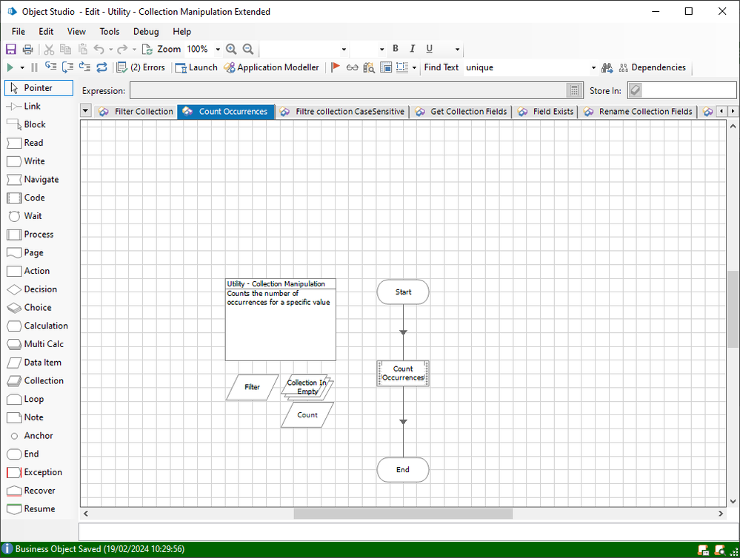Run the process with Go icon
This screenshot has height=558, width=740.
click(10, 67)
